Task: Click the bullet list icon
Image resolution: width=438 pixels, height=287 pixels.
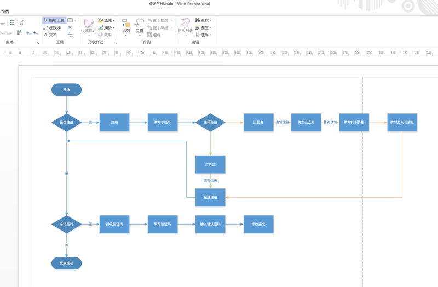Action: 11,22
